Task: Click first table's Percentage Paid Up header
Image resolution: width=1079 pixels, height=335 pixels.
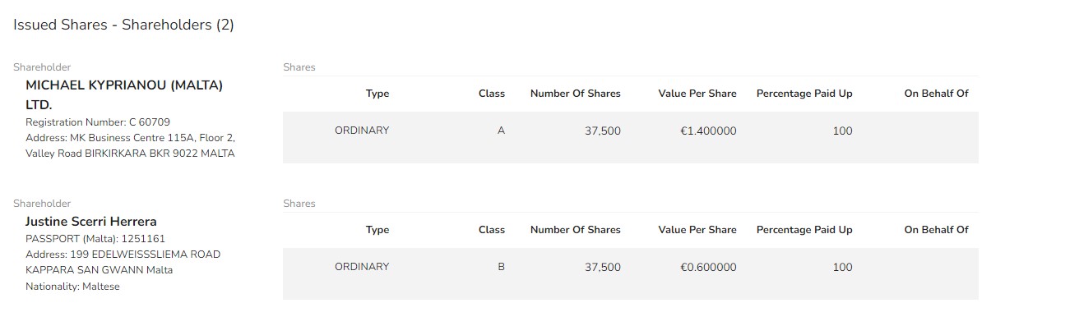Action: 804,94
